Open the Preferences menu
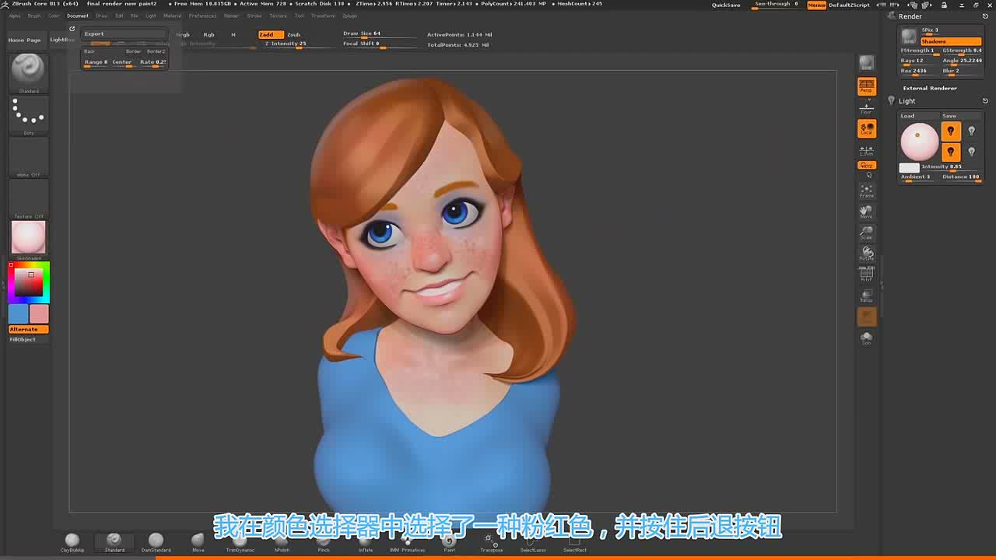The height and width of the screenshot is (560, 996). coord(202,16)
